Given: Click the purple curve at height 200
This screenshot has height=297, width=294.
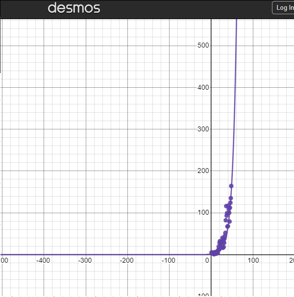Looking at the screenshot, I should click(x=232, y=171).
